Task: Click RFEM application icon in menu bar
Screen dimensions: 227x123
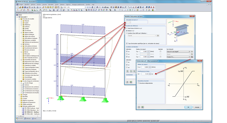Action: point(17,4)
